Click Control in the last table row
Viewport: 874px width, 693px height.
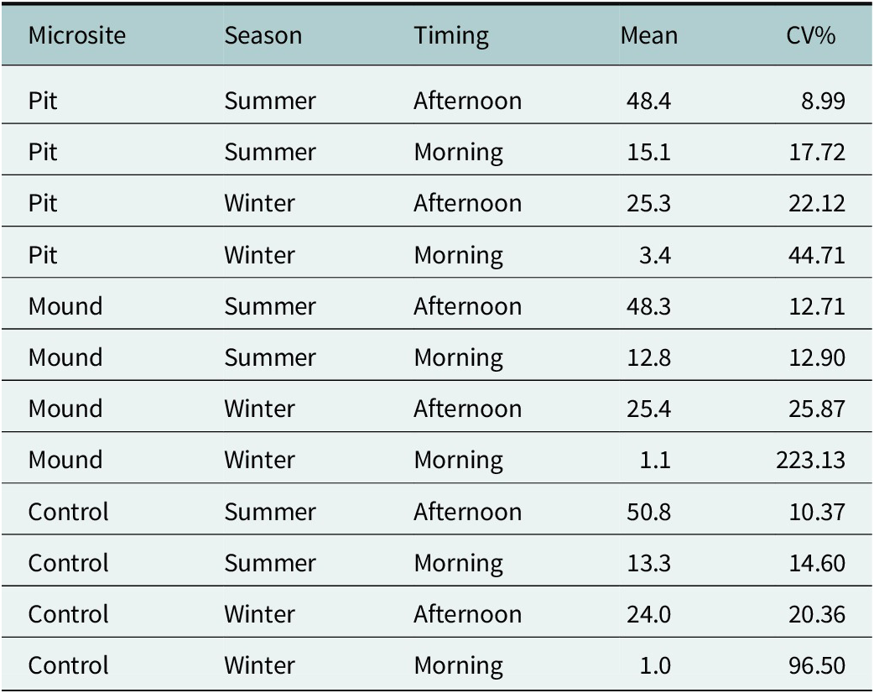pyautogui.click(x=69, y=665)
